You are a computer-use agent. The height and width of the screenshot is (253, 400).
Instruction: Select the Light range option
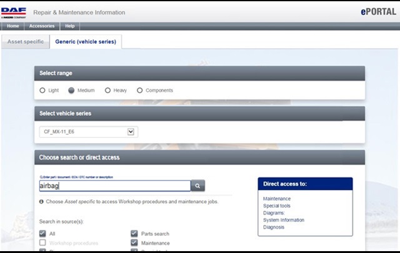(42, 91)
